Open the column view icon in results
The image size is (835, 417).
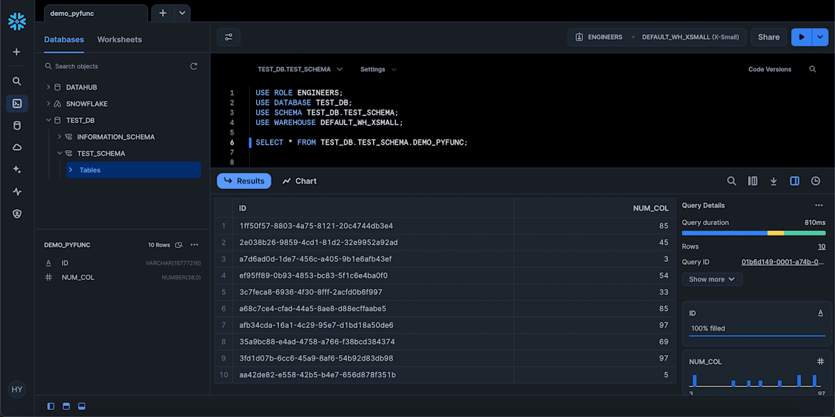pos(752,181)
